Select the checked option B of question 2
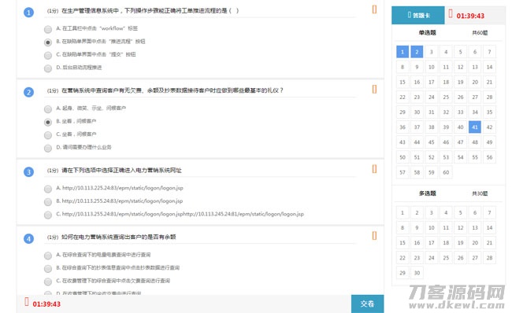Image resolution: width=512 pixels, height=313 pixels. pos(48,122)
